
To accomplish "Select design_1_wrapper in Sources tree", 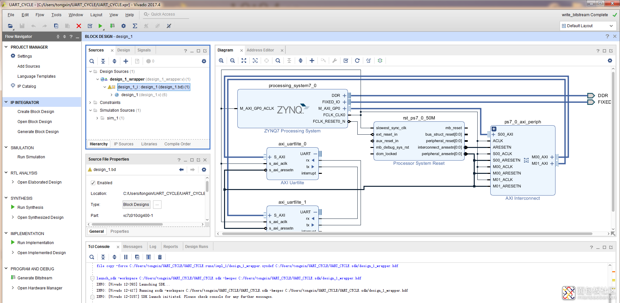I will pyautogui.click(x=127, y=79).
